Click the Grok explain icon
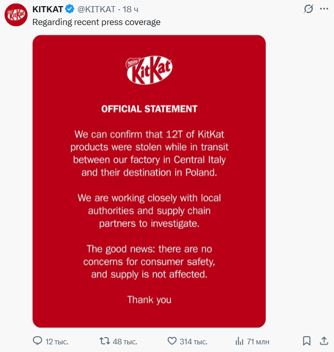The width and height of the screenshot is (334, 352). point(308,9)
